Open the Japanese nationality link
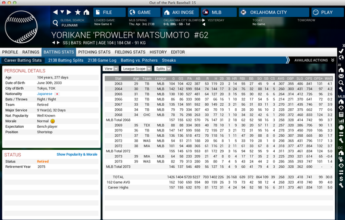The image size is (345, 220). click(x=45, y=94)
